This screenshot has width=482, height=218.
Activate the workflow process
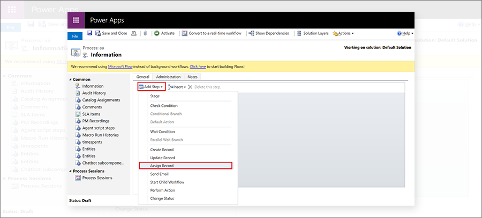pos(164,34)
